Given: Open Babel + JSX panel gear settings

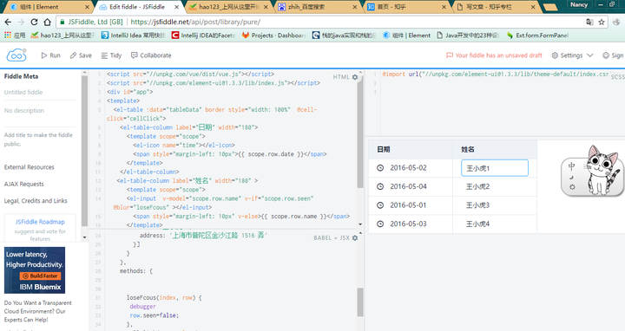Looking at the screenshot, I should point(355,237).
